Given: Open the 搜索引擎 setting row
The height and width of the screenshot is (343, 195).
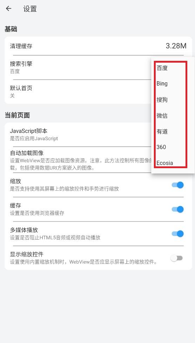Looking at the screenshot, I should click(x=78, y=68).
